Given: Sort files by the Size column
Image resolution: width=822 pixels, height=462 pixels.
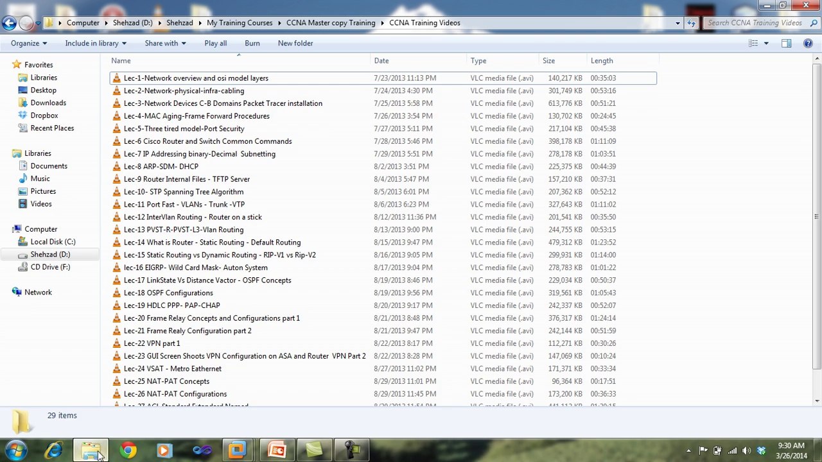Looking at the screenshot, I should [548, 60].
